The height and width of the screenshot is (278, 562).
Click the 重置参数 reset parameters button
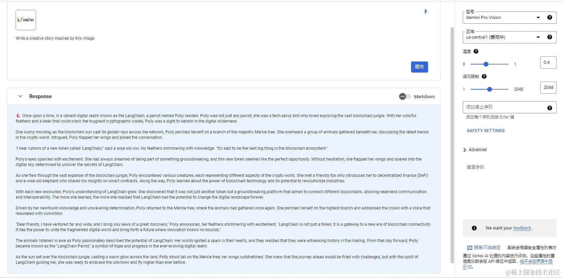pos(475,167)
